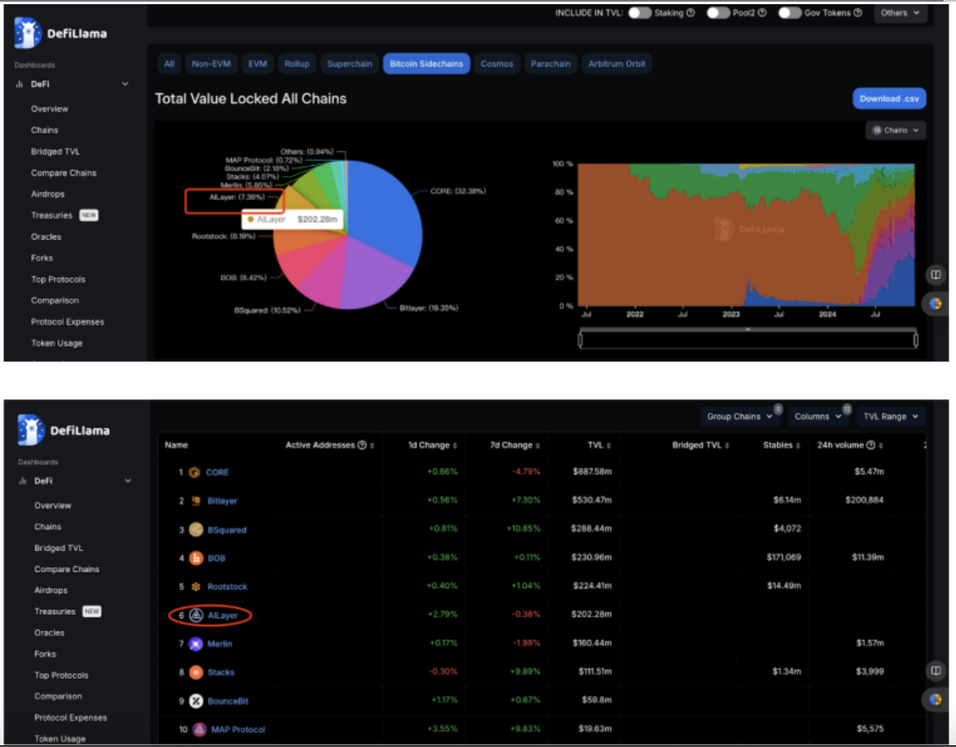Click the BOB chain icon in the table
Image resolution: width=956 pixels, height=747 pixels.
pos(196,558)
